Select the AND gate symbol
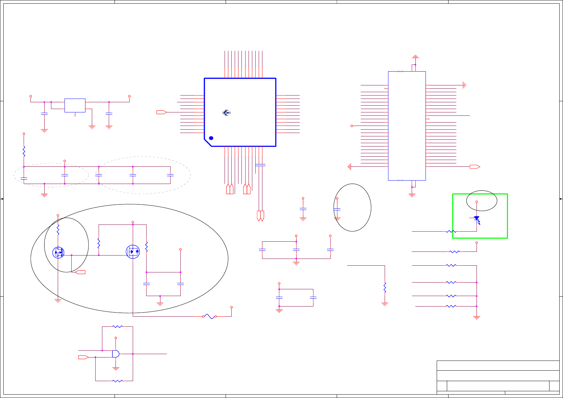The width and height of the screenshot is (563, 398). point(116,354)
